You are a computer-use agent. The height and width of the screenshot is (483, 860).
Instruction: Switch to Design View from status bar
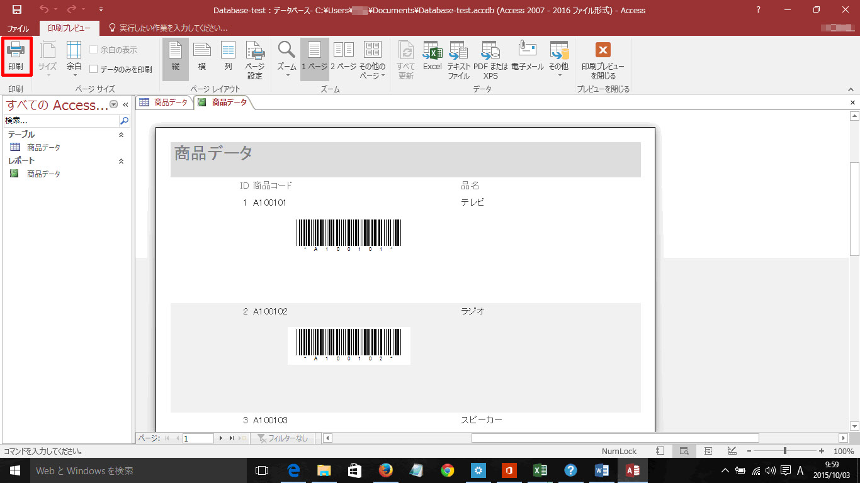[732, 451]
